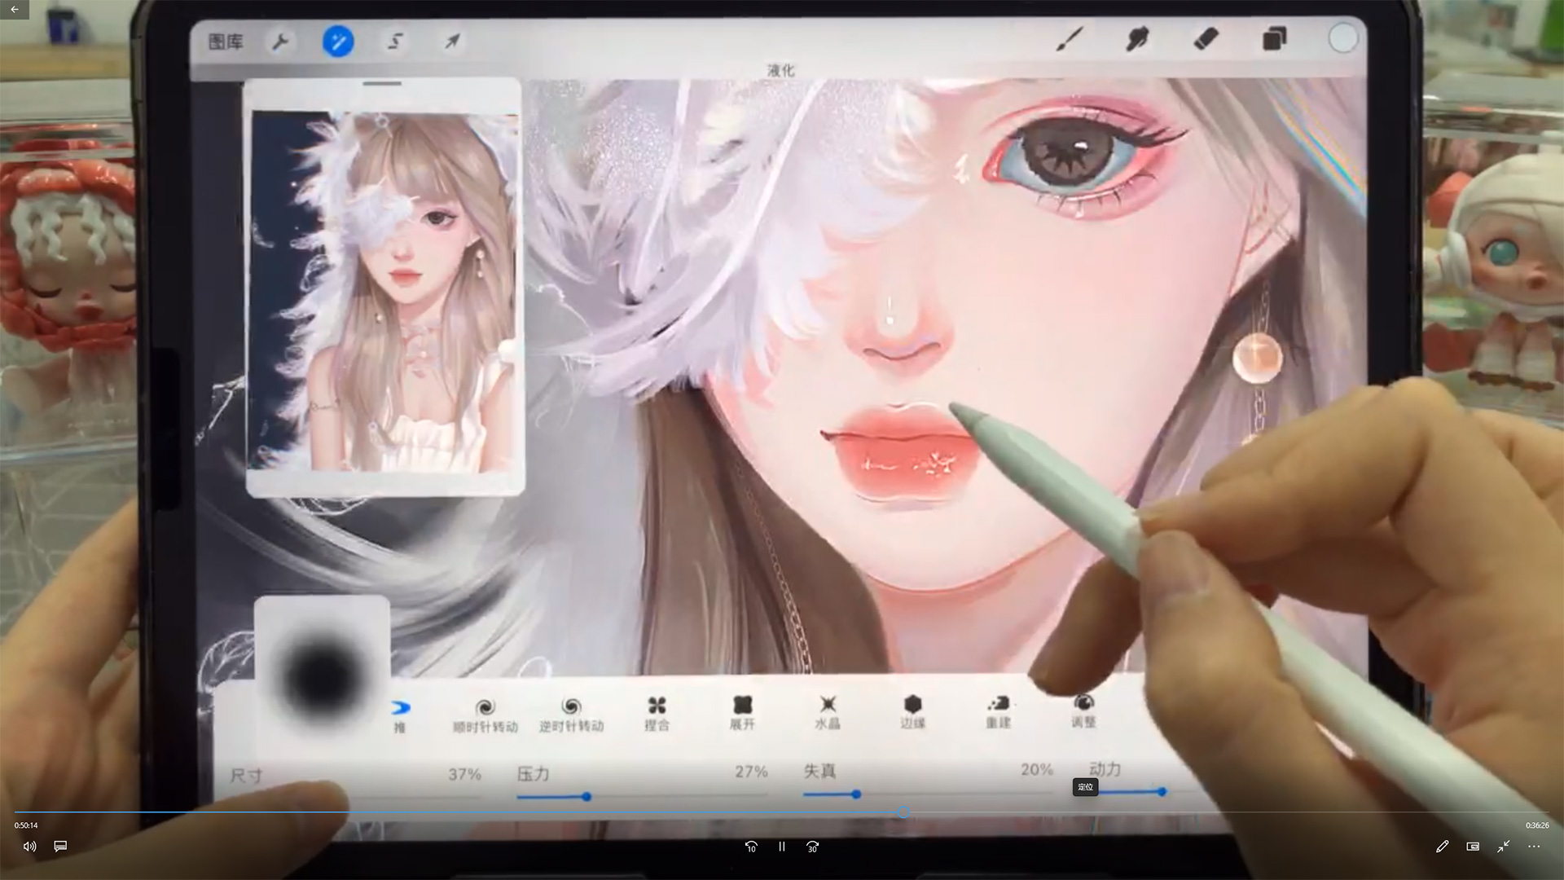Choose 顺时针转动 clockwise twirl mode
This screenshot has width=1564, height=880.
(485, 715)
